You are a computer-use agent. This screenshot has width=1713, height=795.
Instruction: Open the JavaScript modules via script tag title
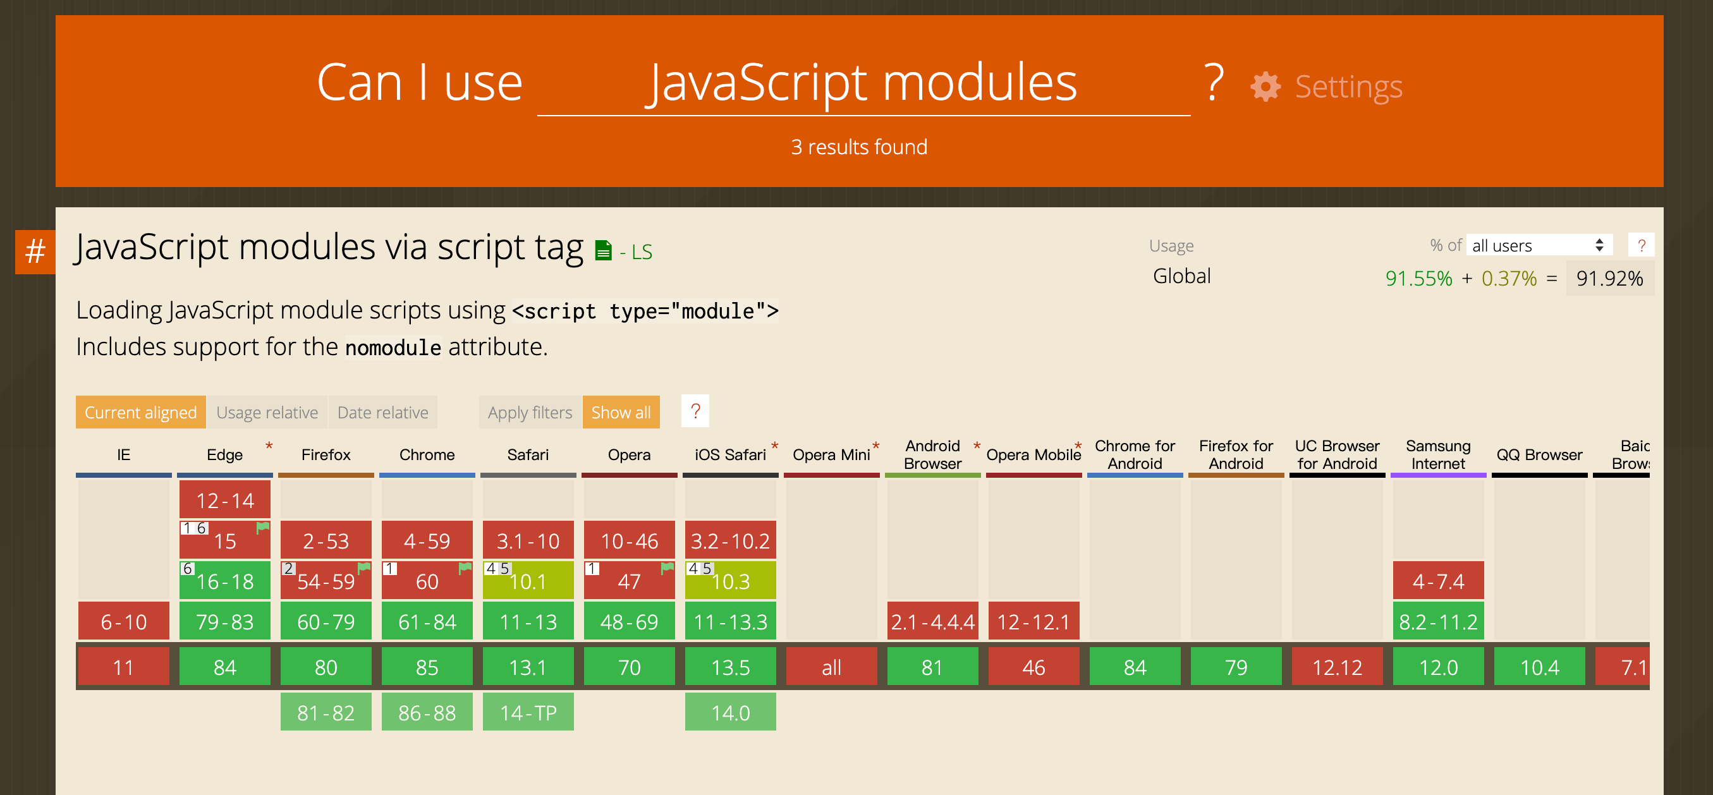[x=329, y=247]
